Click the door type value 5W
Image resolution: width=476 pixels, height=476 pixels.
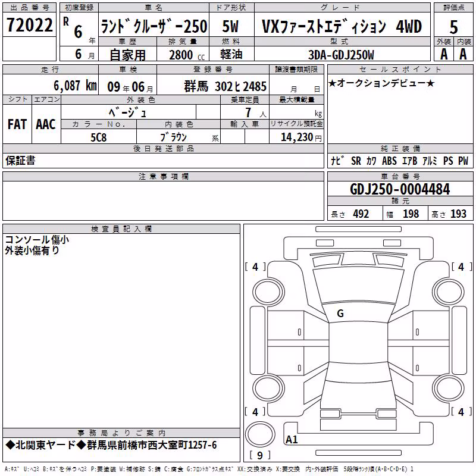coord(230,26)
